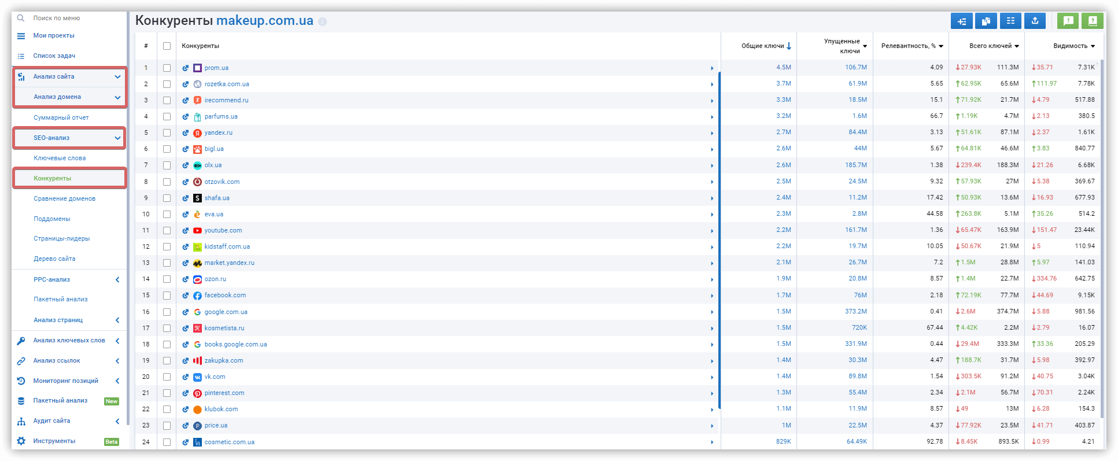
Task: Click the first blue filter toolbar button
Action: point(961,21)
